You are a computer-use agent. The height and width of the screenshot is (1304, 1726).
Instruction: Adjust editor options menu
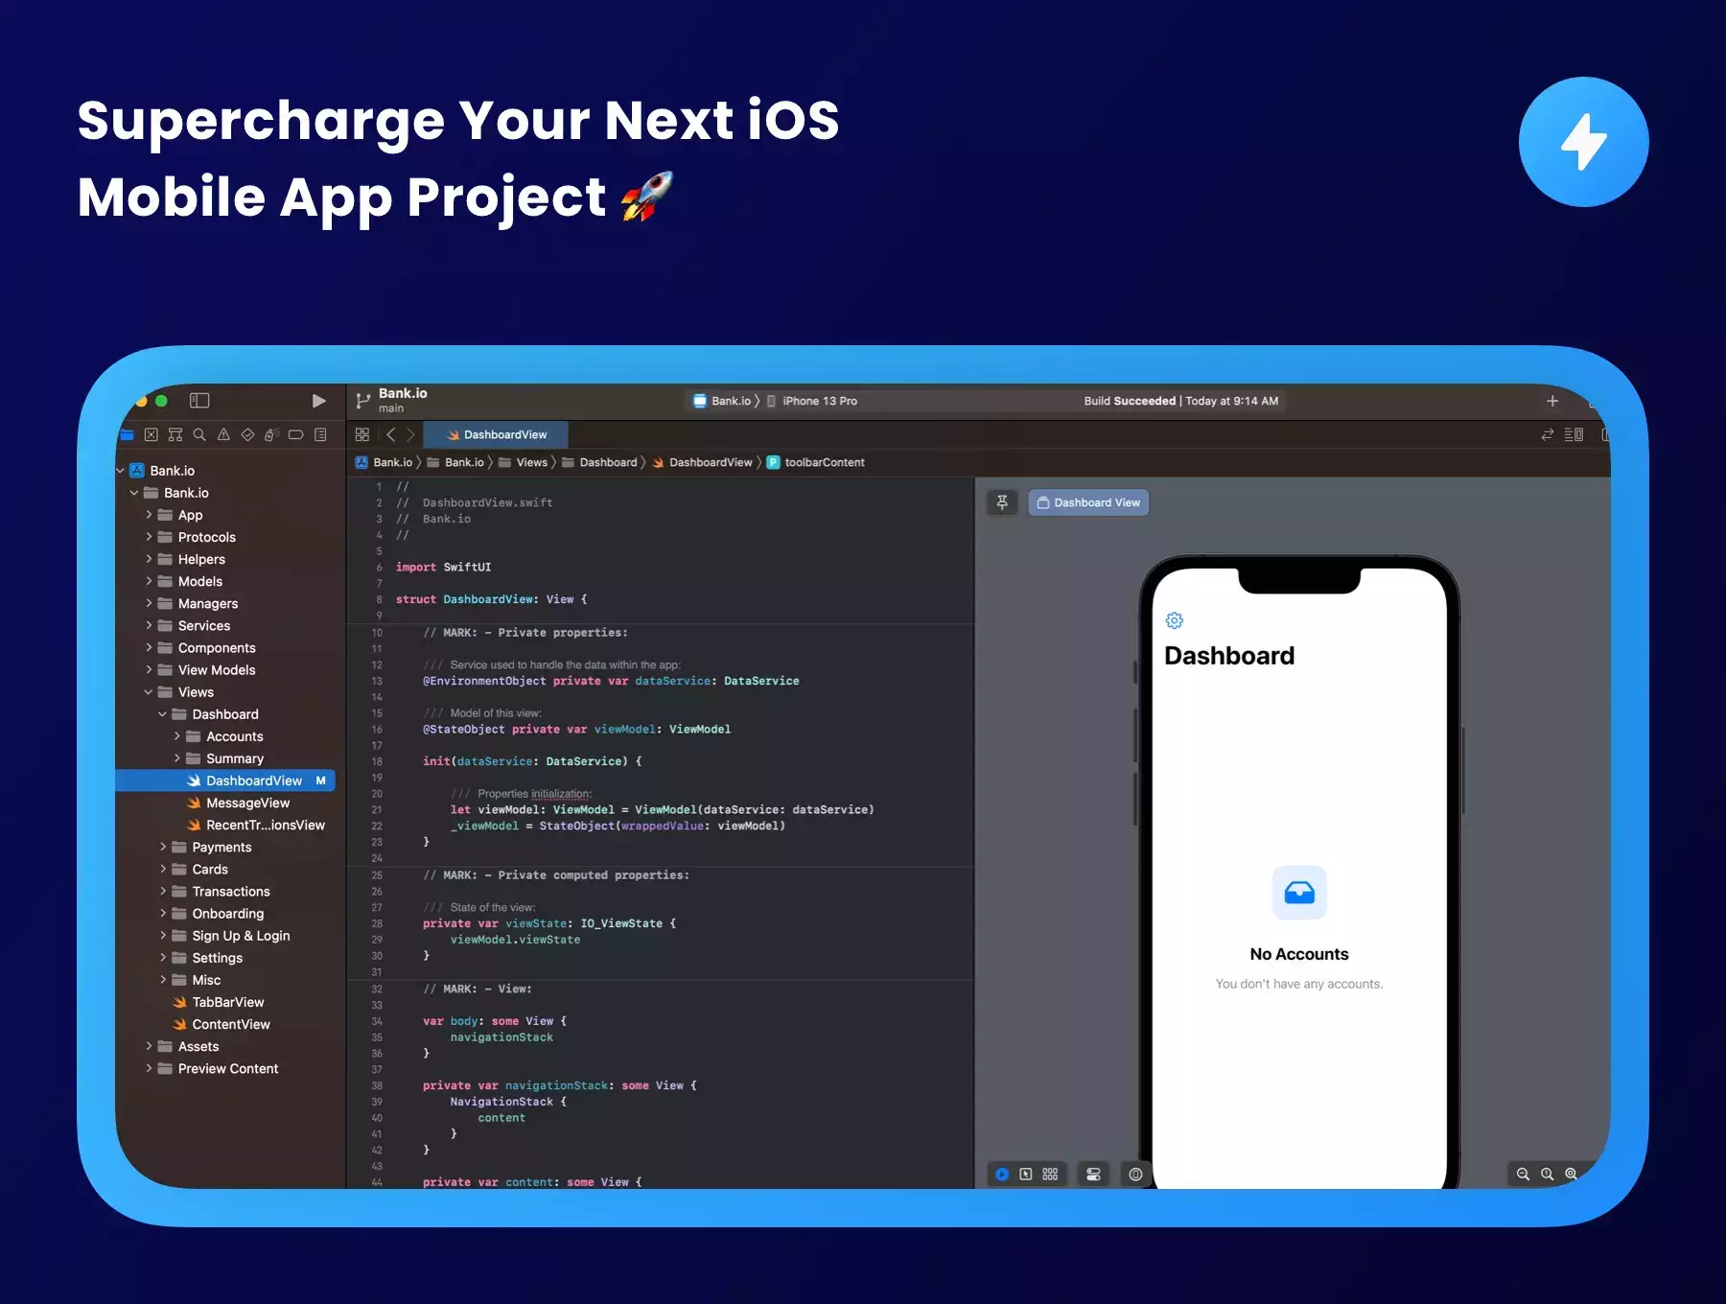point(1574,434)
